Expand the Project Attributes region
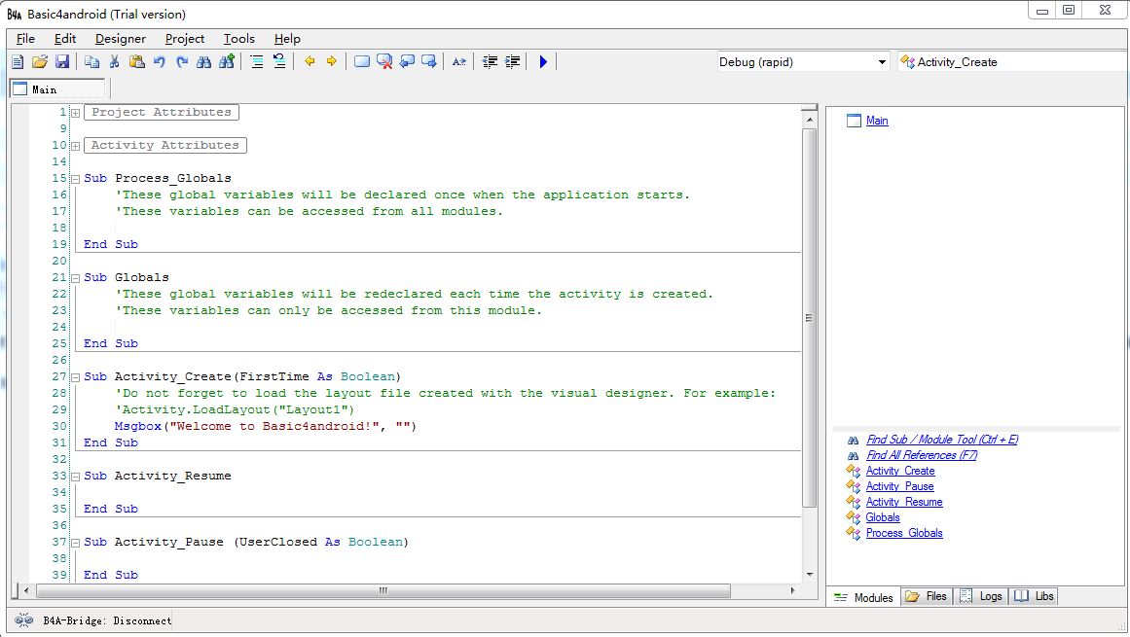Viewport: 1130px width, 637px height. (x=75, y=113)
